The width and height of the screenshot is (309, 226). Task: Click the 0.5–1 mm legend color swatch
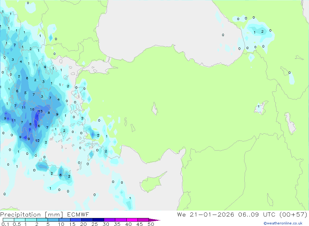pos(19,220)
